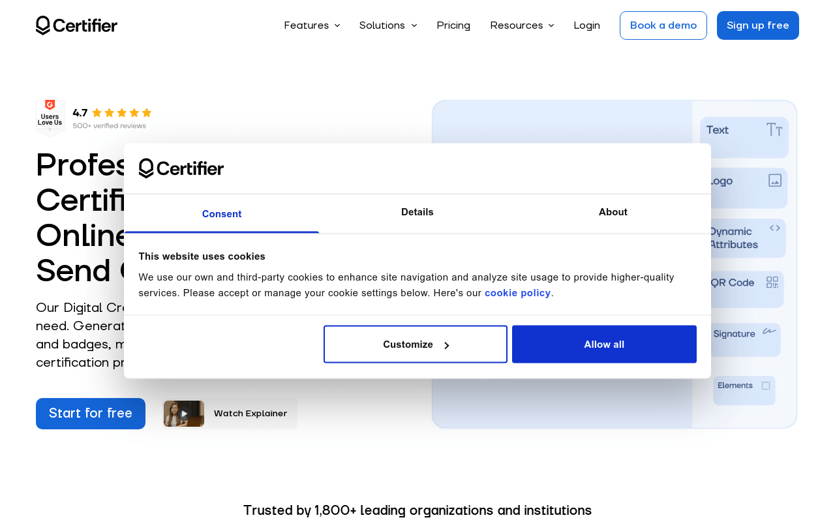Viewport: 835px width, 522px height.
Task: Click the 500+ verified reviews text
Action: (110, 126)
